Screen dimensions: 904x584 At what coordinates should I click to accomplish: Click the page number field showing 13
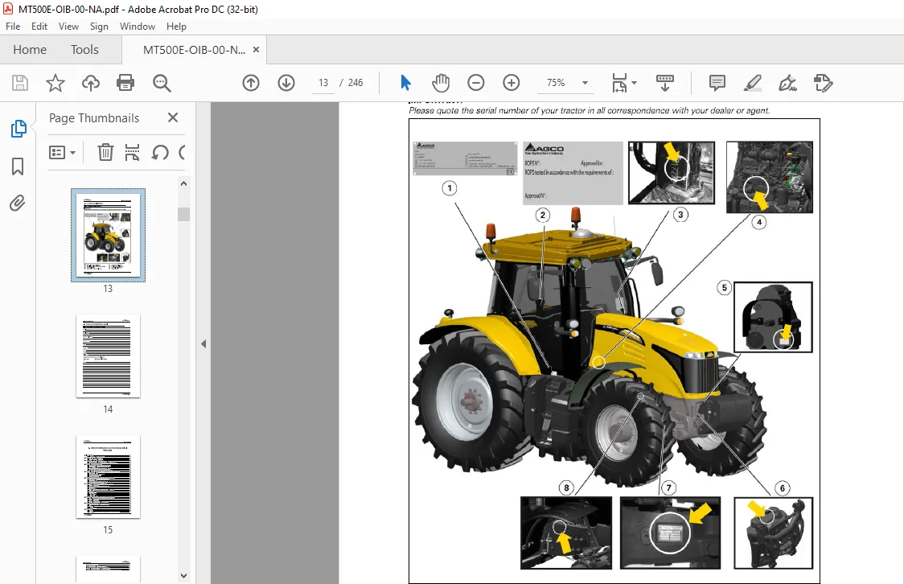[323, 83]
